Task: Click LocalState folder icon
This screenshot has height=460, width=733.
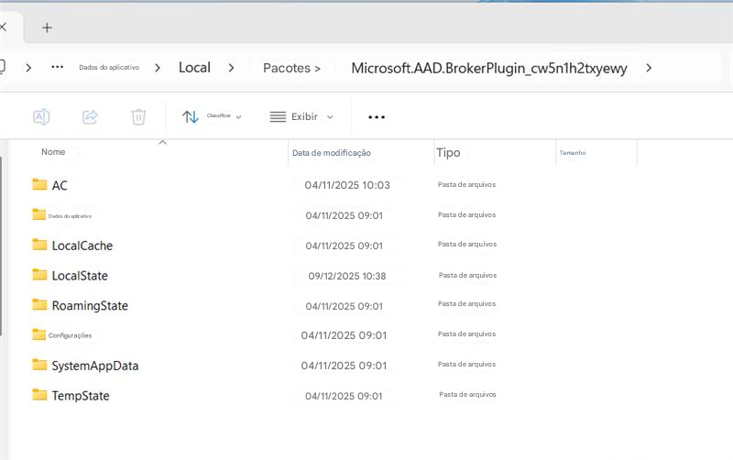Action: 39,274
